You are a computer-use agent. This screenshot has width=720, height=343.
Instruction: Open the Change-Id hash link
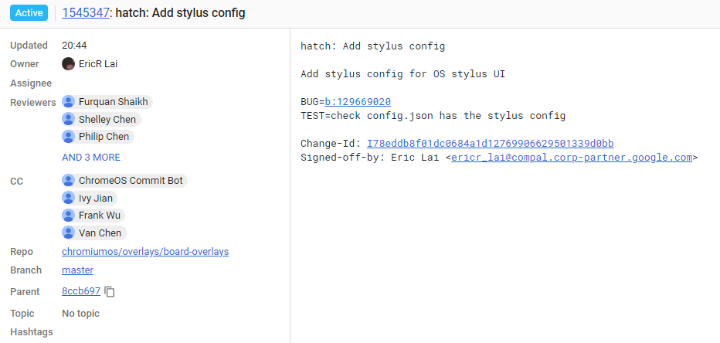coord(491,144)
